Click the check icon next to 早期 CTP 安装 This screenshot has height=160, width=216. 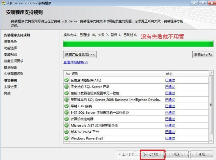tap(66, 106)
